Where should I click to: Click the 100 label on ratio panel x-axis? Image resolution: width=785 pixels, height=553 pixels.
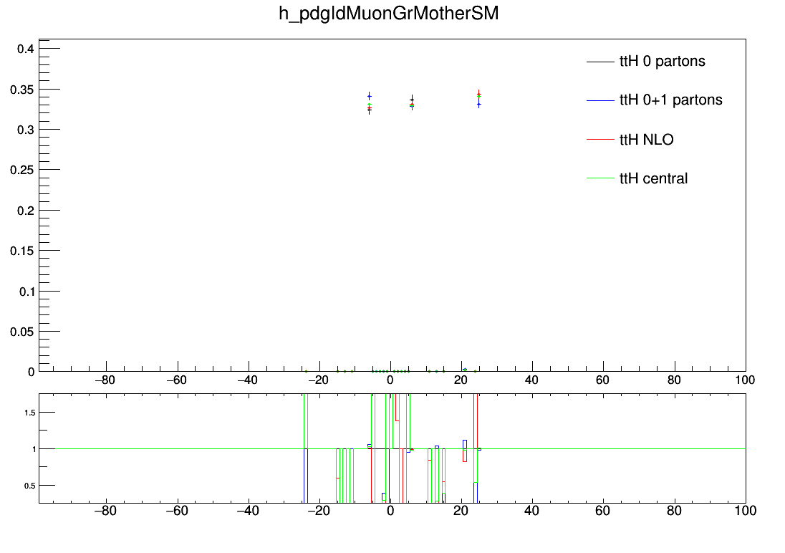[745, 511]
